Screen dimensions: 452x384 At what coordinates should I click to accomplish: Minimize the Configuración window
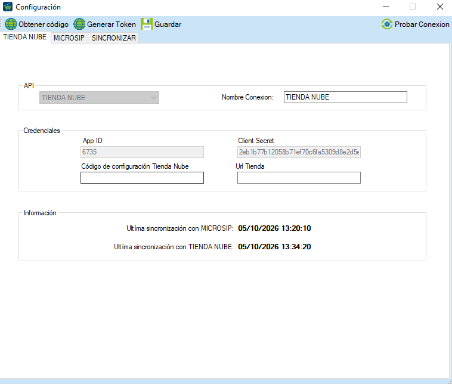tap(386, 7)
